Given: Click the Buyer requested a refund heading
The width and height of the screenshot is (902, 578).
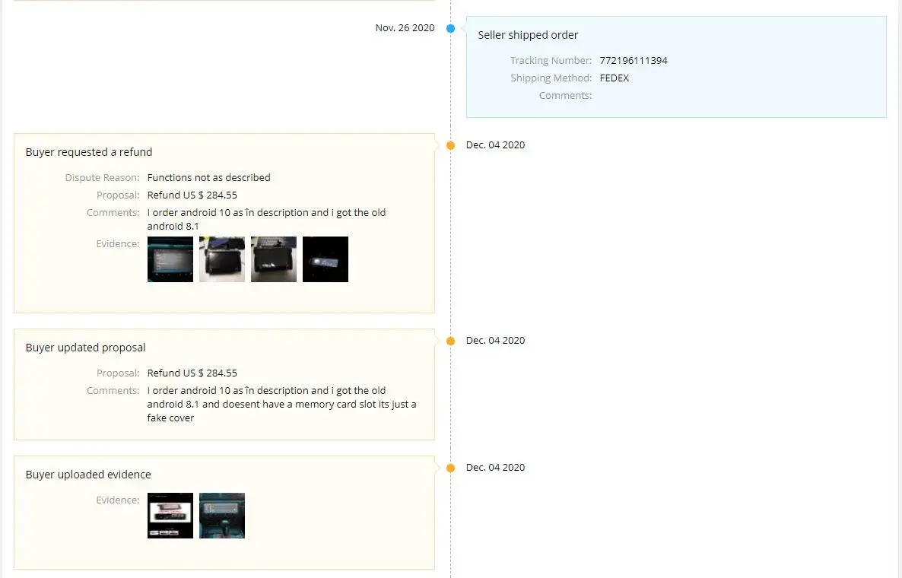Looking at the screenshot, I should coord(89,152).
